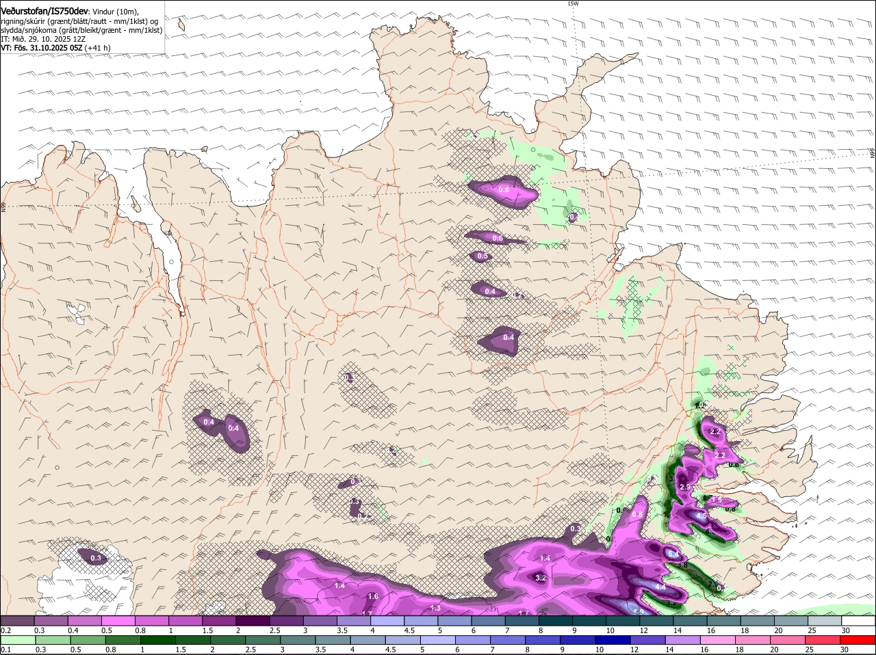876x655 pixels.
Task: Click the white map value 1.5 on the pink patch
Action: click(717, 500)
